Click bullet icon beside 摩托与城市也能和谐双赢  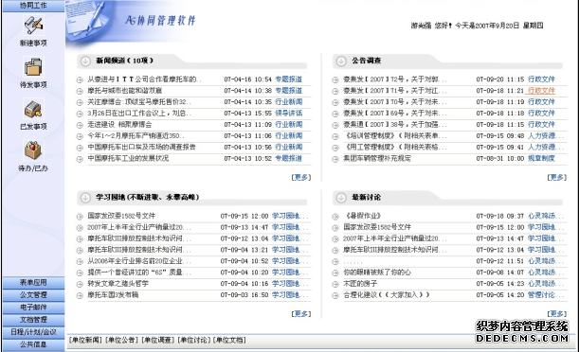80,91
